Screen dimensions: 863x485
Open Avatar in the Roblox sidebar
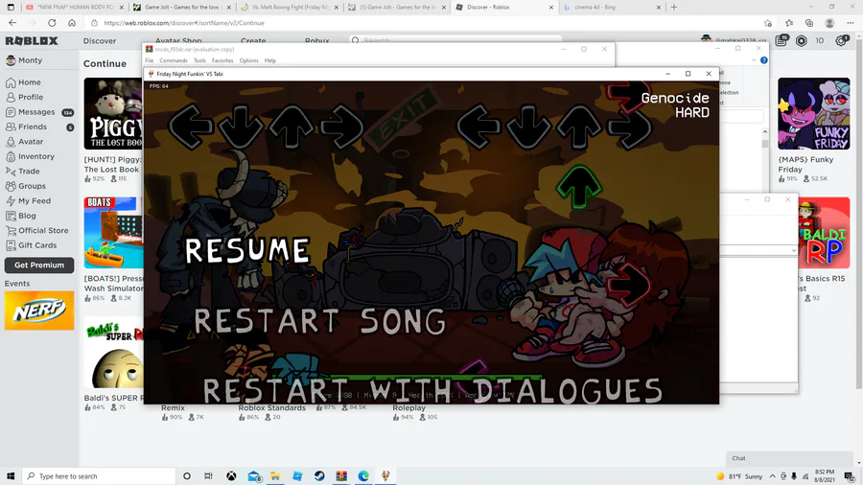point(25,142)
